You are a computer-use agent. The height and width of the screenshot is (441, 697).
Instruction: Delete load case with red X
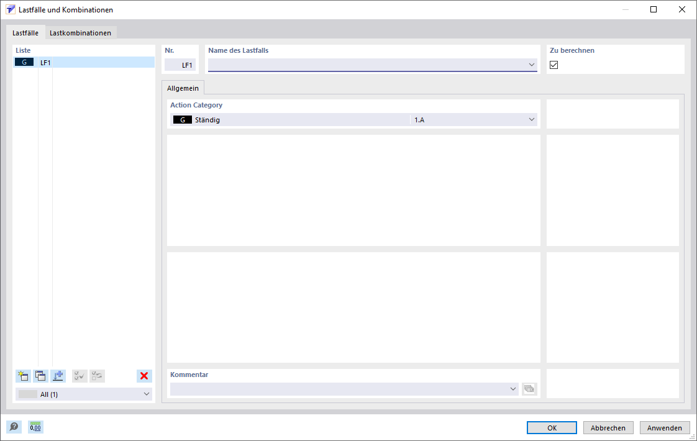click(x=144, y=376)
